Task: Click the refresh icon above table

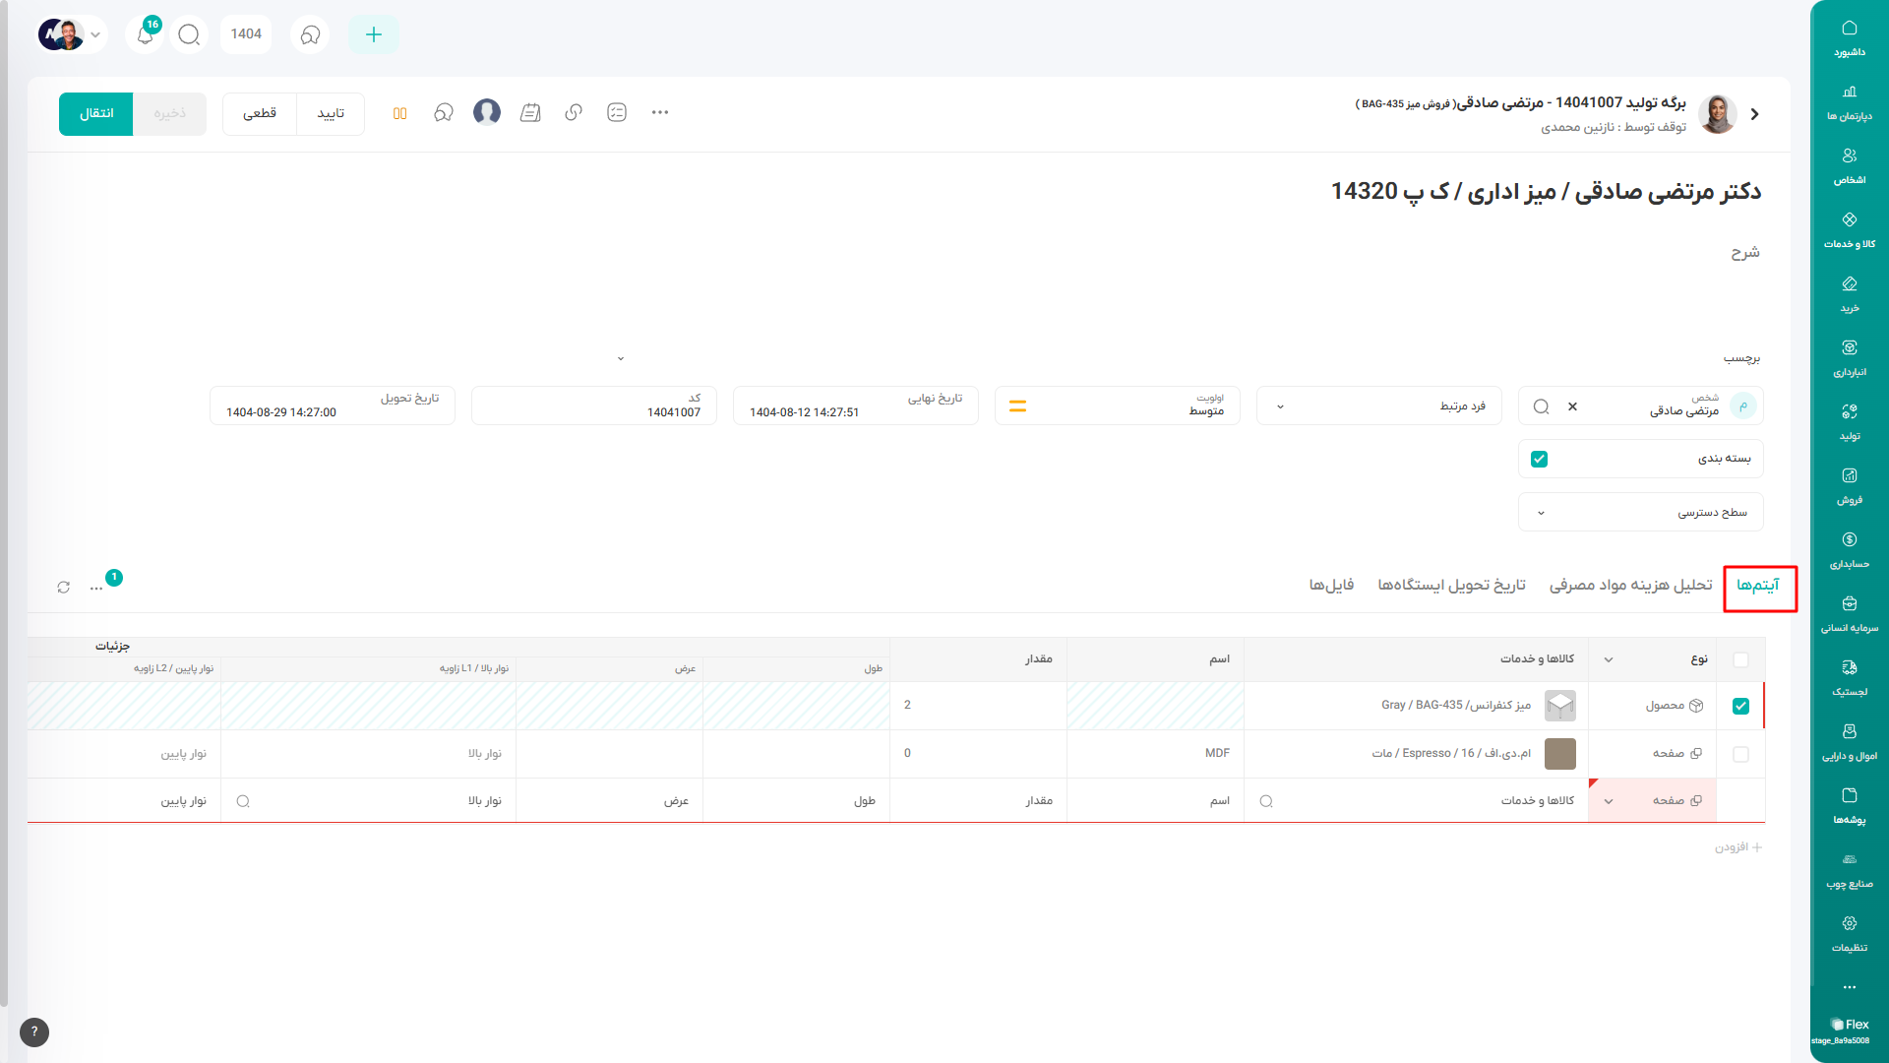Action: [x=64, y=588]
